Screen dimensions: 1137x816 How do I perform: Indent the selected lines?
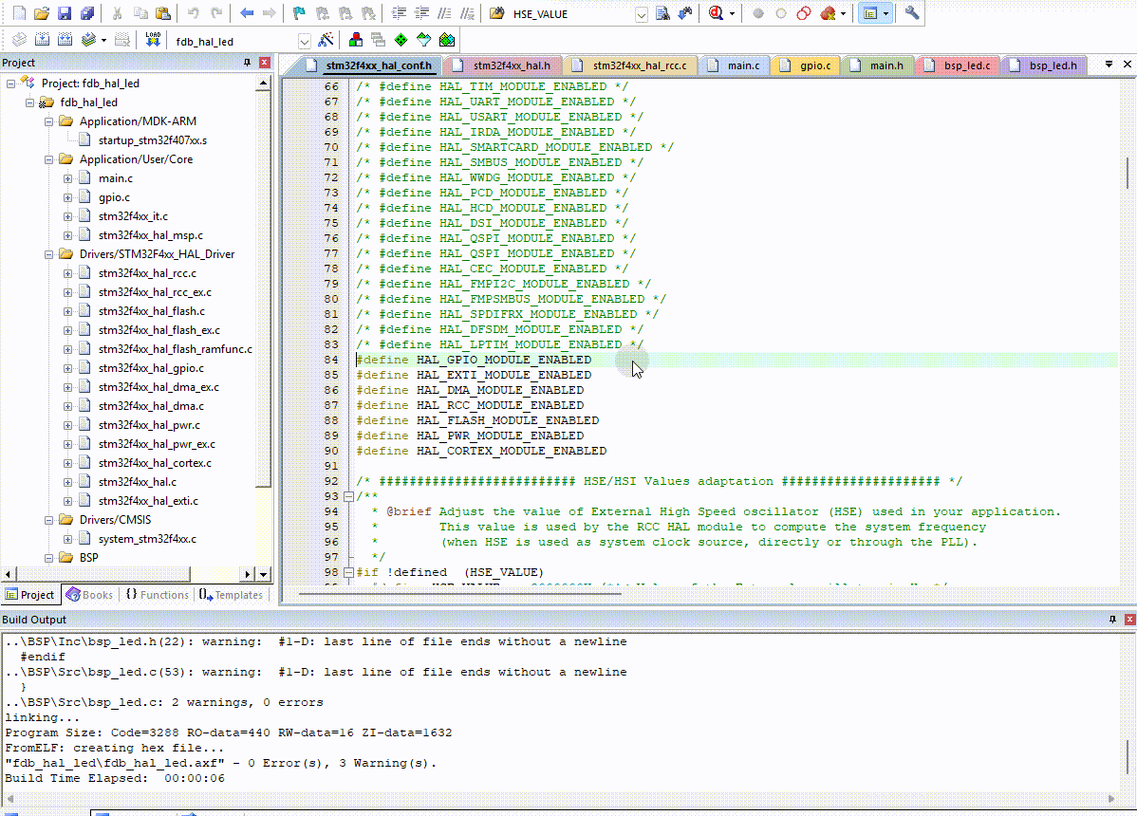click(399, 13)
